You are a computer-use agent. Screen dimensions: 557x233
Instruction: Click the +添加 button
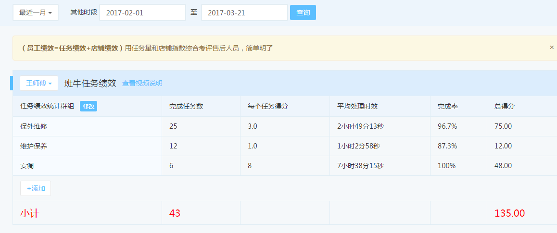[36, 188]
